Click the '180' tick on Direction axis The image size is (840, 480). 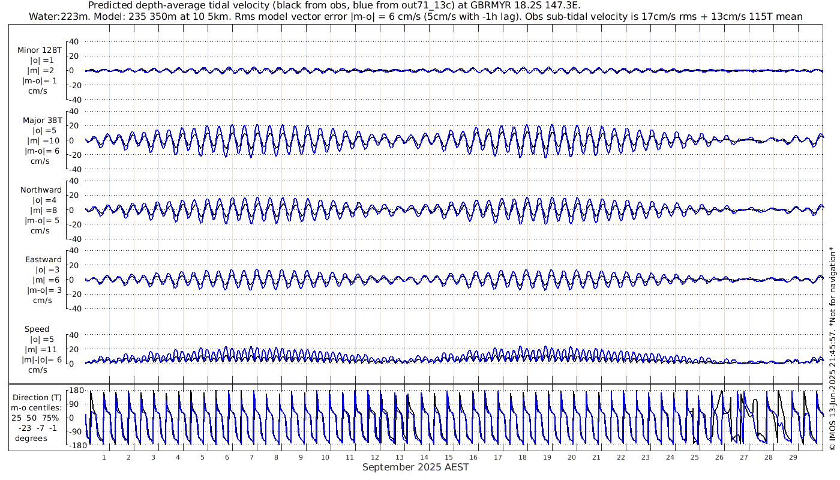pyautogui.click(x=75, y=390)
